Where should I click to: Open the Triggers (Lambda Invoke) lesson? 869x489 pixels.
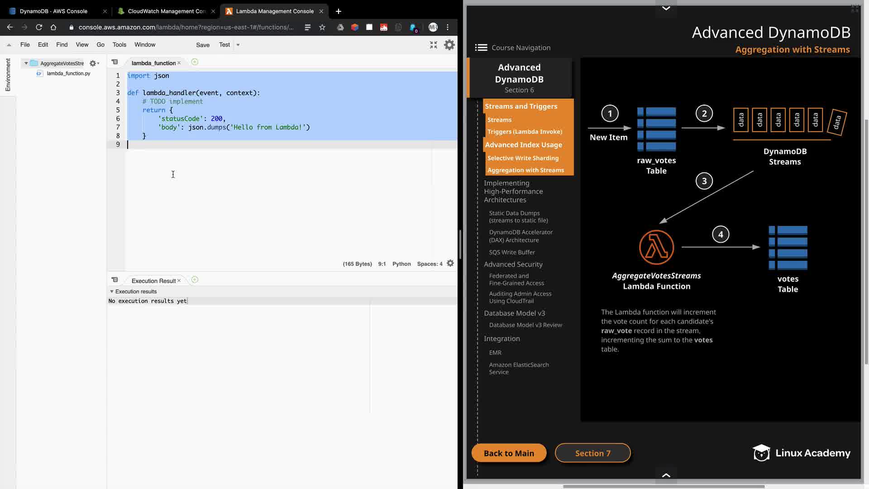[525, 132]
